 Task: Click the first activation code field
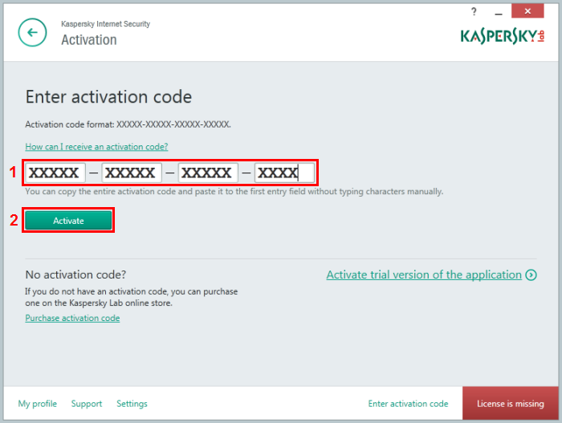(x=55, y=173)
